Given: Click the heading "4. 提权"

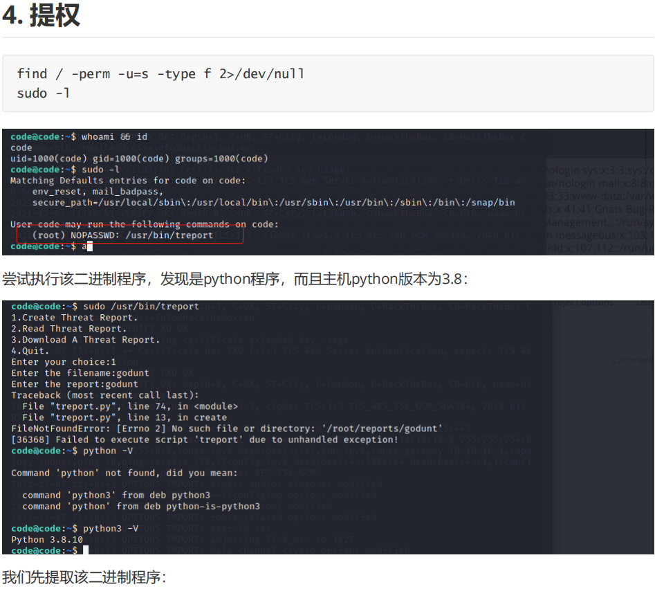Looking at the screenshot, I should [41, 15].
